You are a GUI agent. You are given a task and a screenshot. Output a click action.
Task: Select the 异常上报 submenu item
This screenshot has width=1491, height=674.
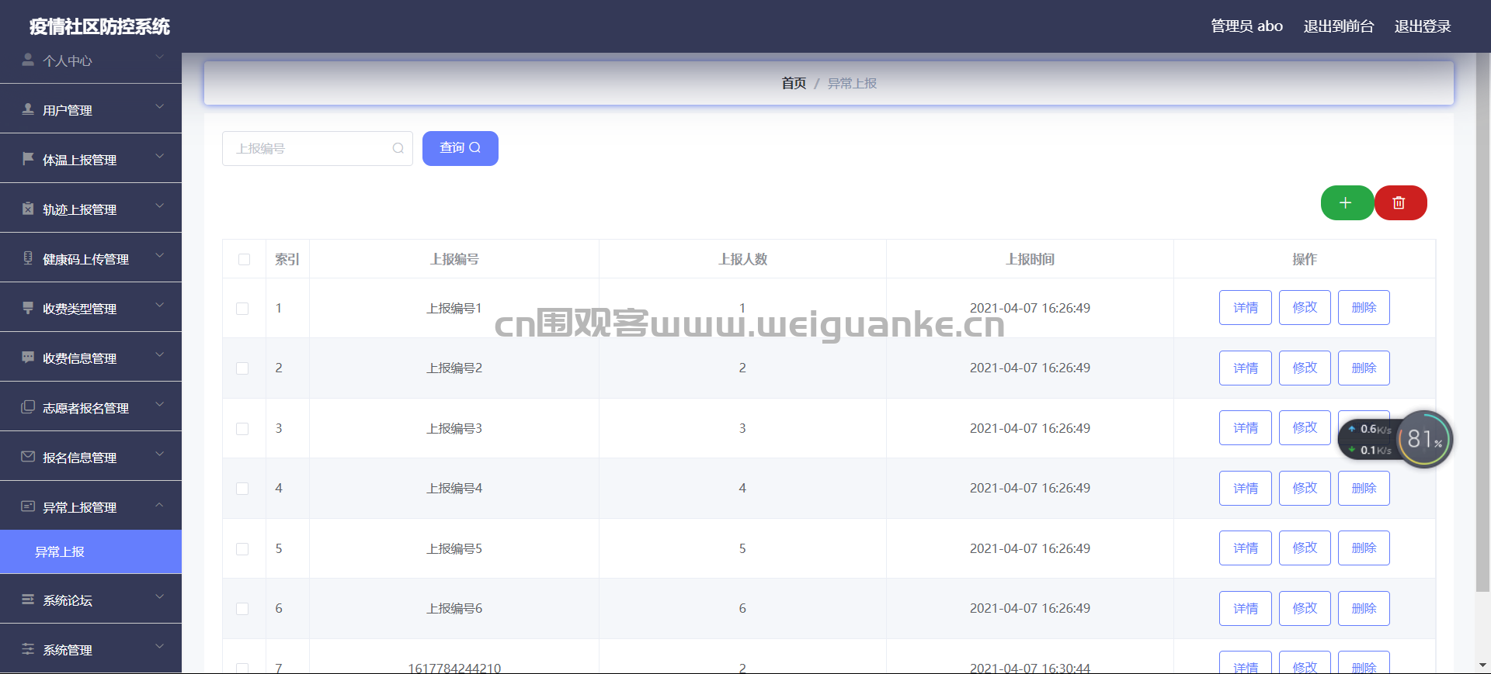(91, 551)
